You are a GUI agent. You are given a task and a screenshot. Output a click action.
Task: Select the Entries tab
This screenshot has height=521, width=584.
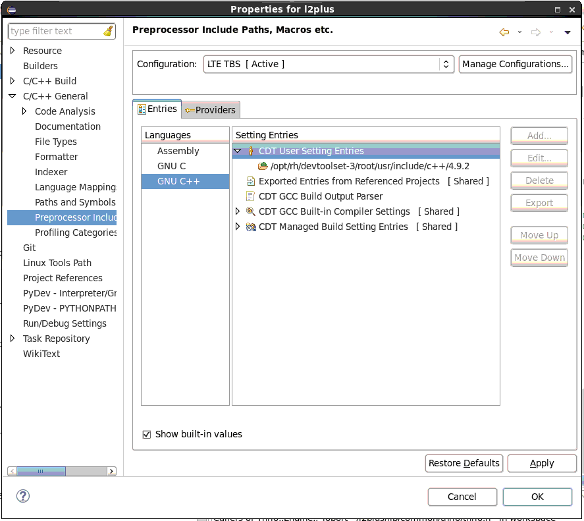coord(157,109)
